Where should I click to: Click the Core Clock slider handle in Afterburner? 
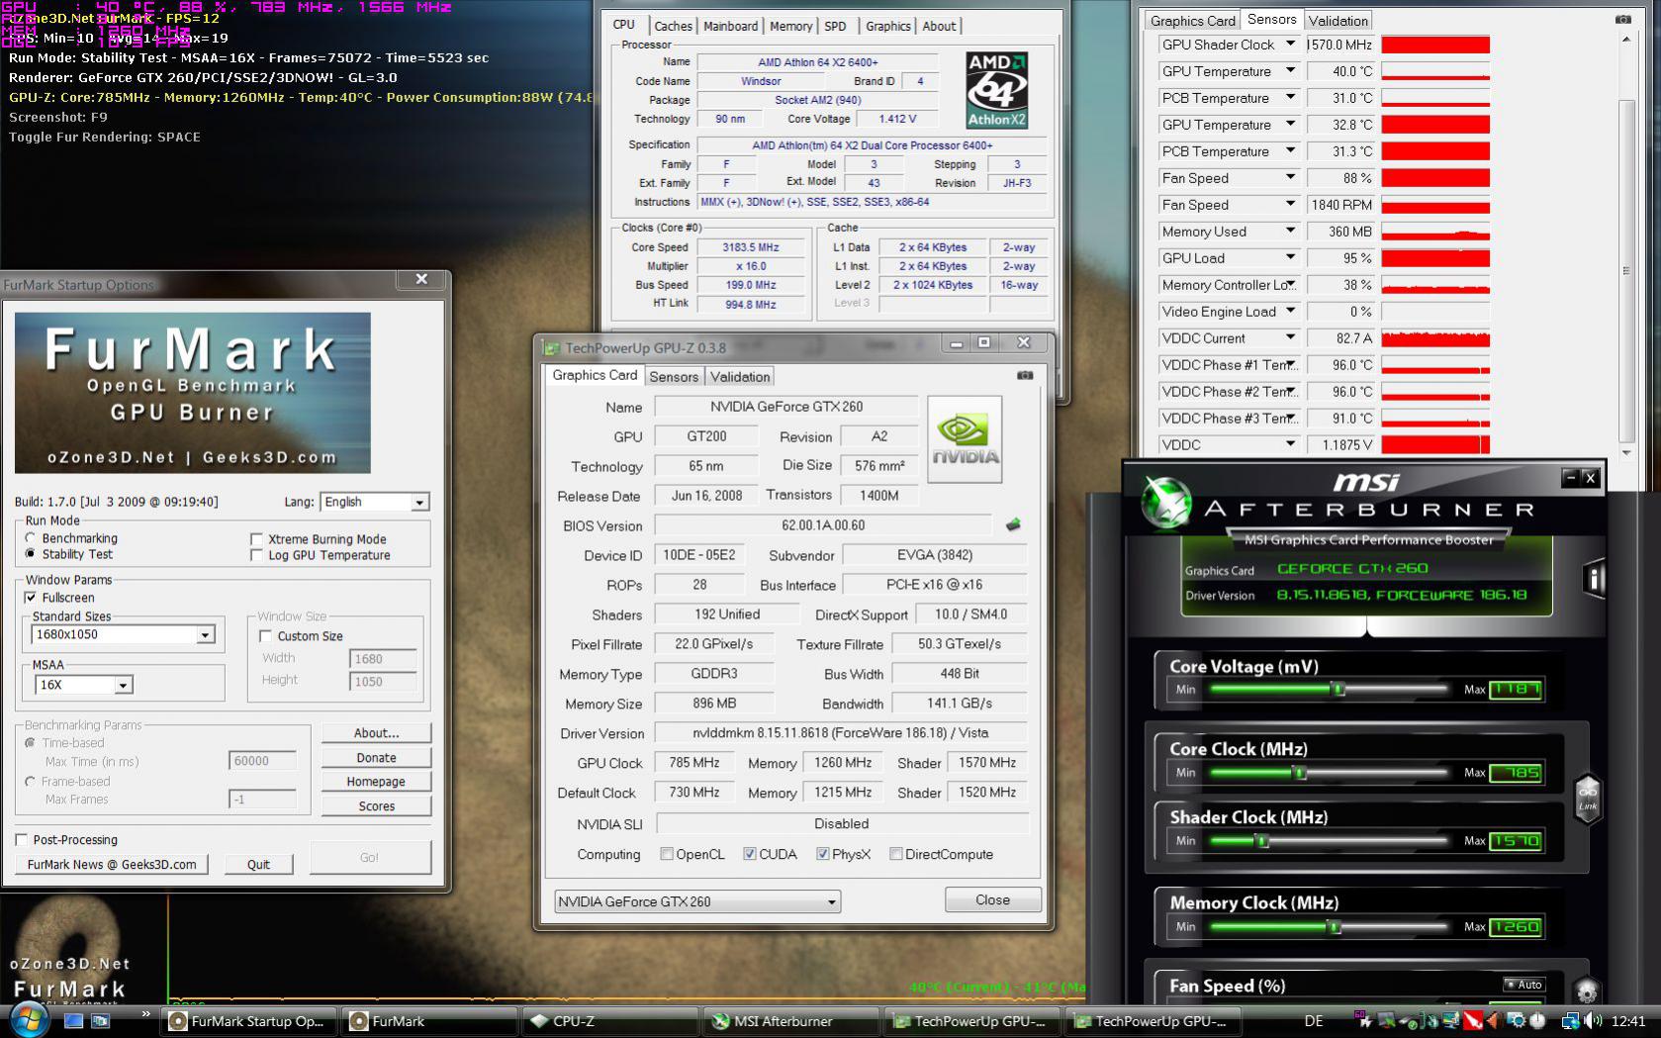(x=1300, y=772)
